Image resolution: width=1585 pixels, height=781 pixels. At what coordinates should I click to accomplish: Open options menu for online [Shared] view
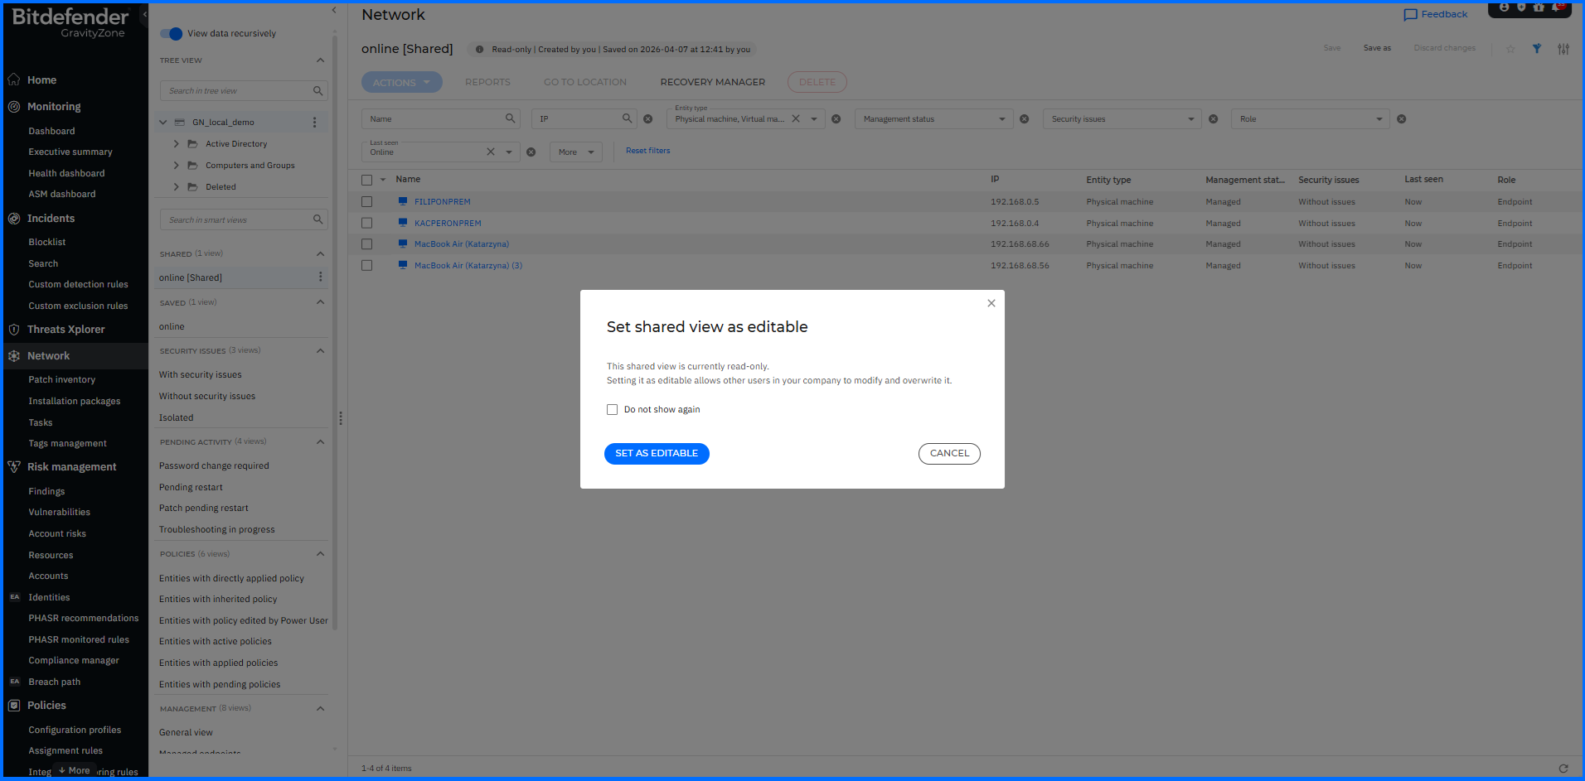tap(320, 277)
